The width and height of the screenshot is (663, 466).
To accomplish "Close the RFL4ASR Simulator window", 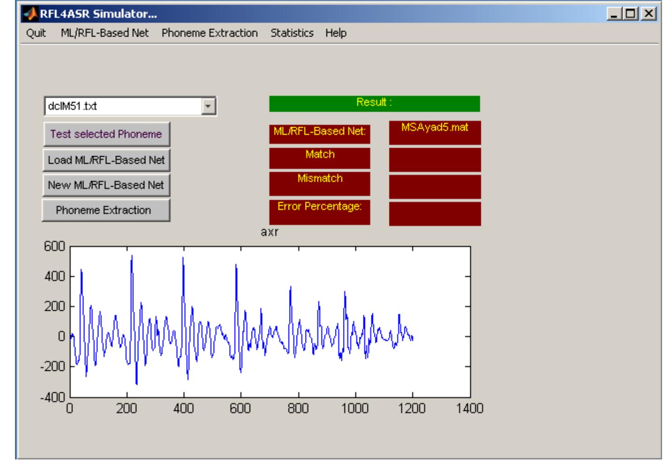I will coord(648,14).
